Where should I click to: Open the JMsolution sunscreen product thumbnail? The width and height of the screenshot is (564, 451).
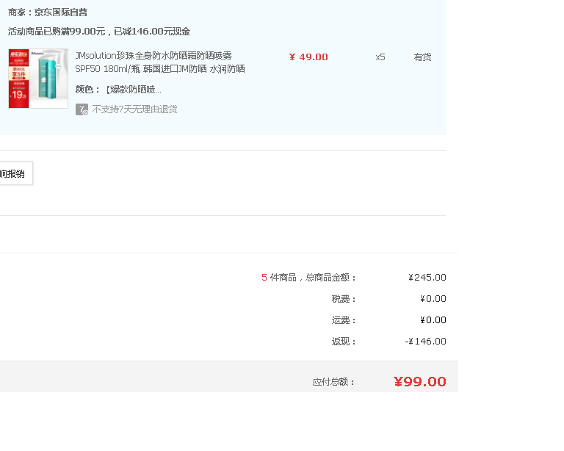(38, 79)
